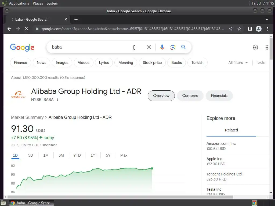Open search Tools

260,62
